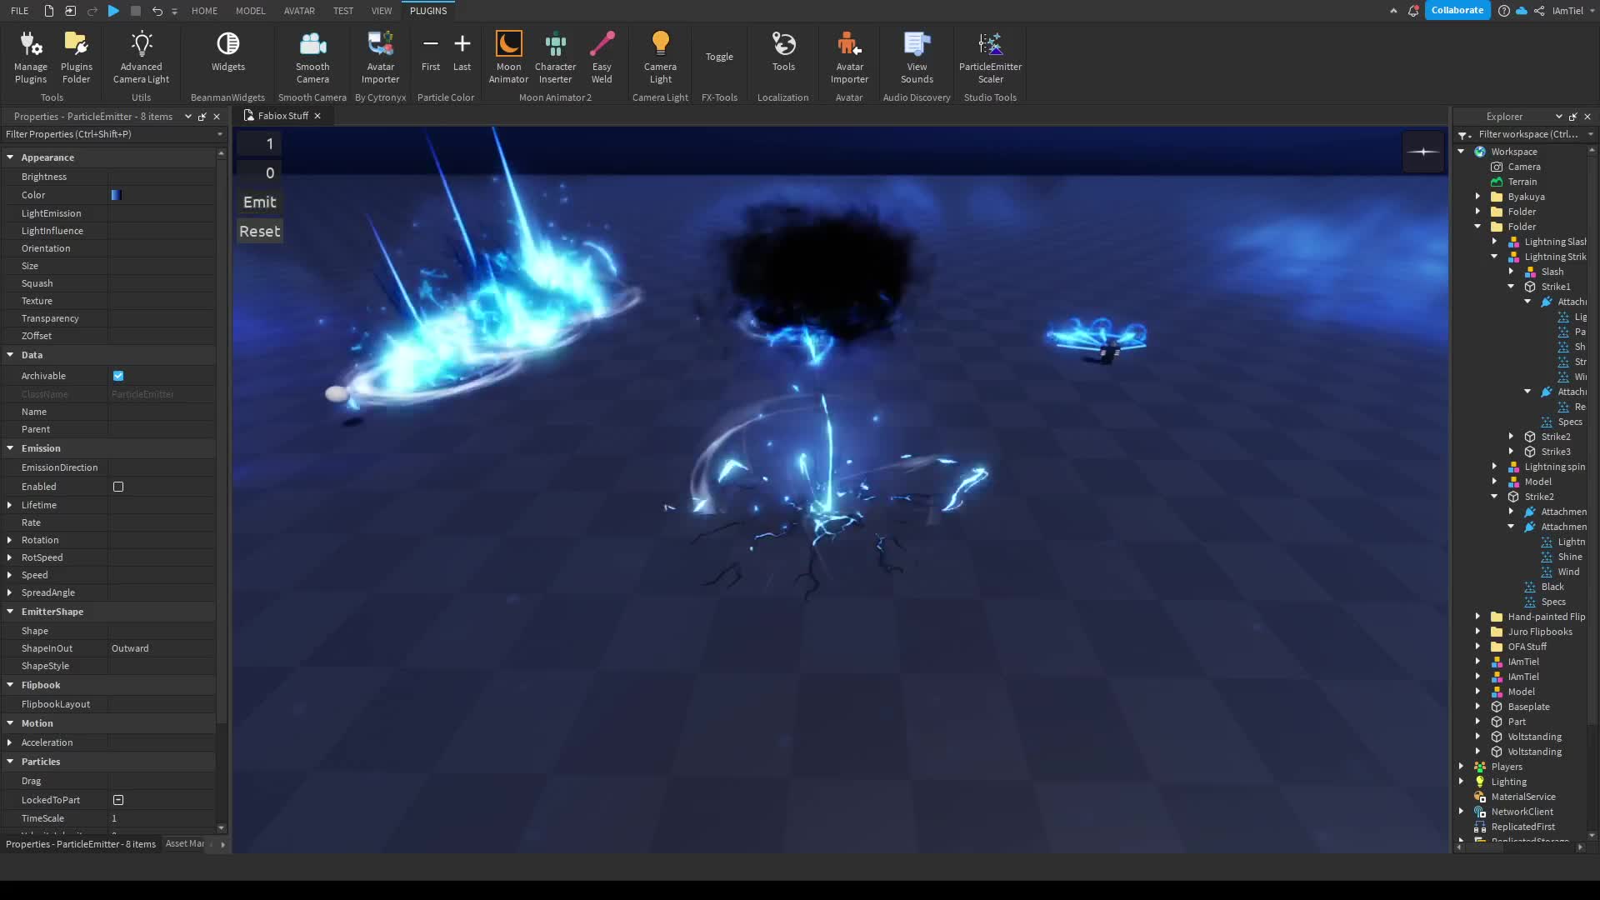1600x900 pixels.
Task: Toggle the LockedToPart checkbox
Action: (118, 800)
